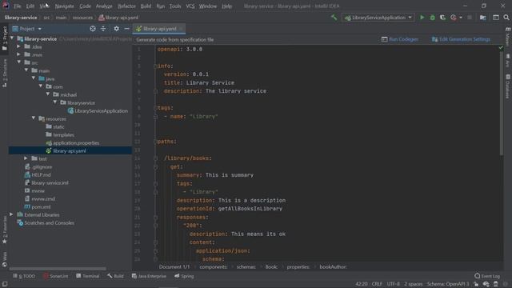Open the VCS menu
Viewport: 512px width, 288px height.
pos(190,6)
